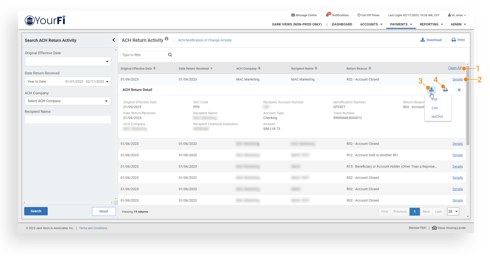Open the Message Center envelope
490x256 pixels.
293,15
